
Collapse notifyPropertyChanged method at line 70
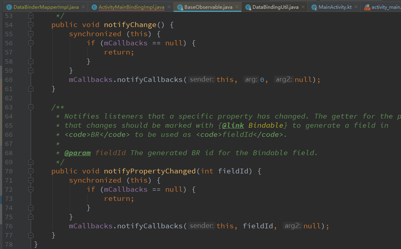[31, 171]
